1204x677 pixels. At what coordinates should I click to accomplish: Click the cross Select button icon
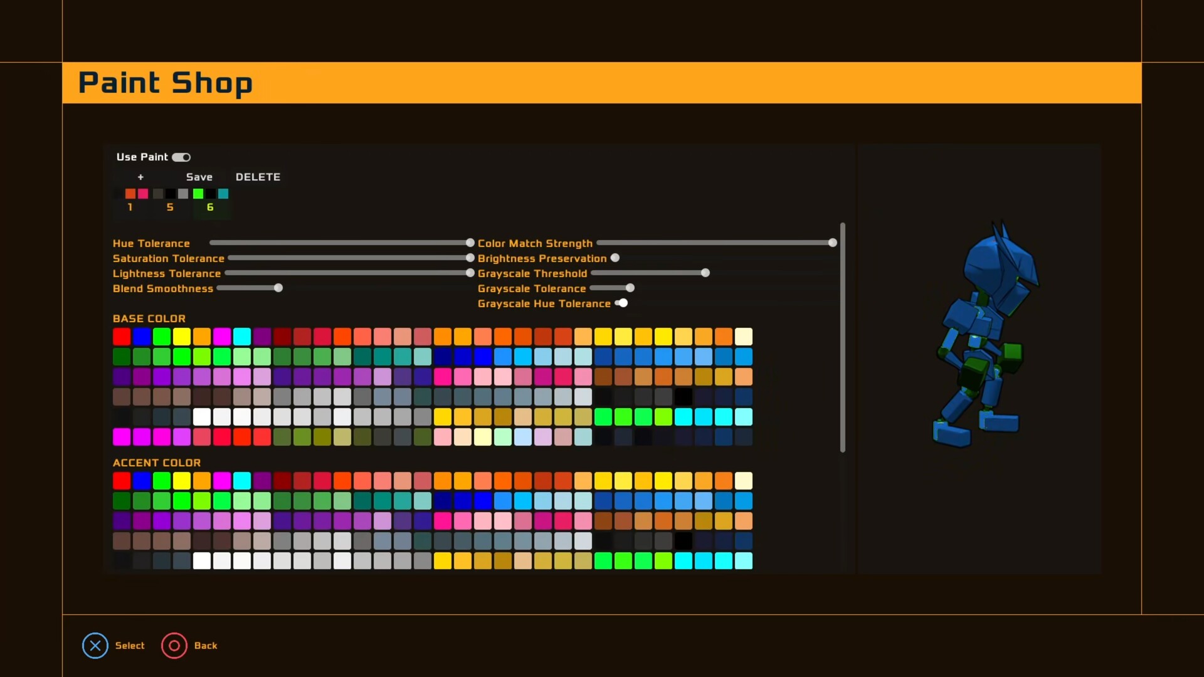pyautogui.click(x=95, y=646)
